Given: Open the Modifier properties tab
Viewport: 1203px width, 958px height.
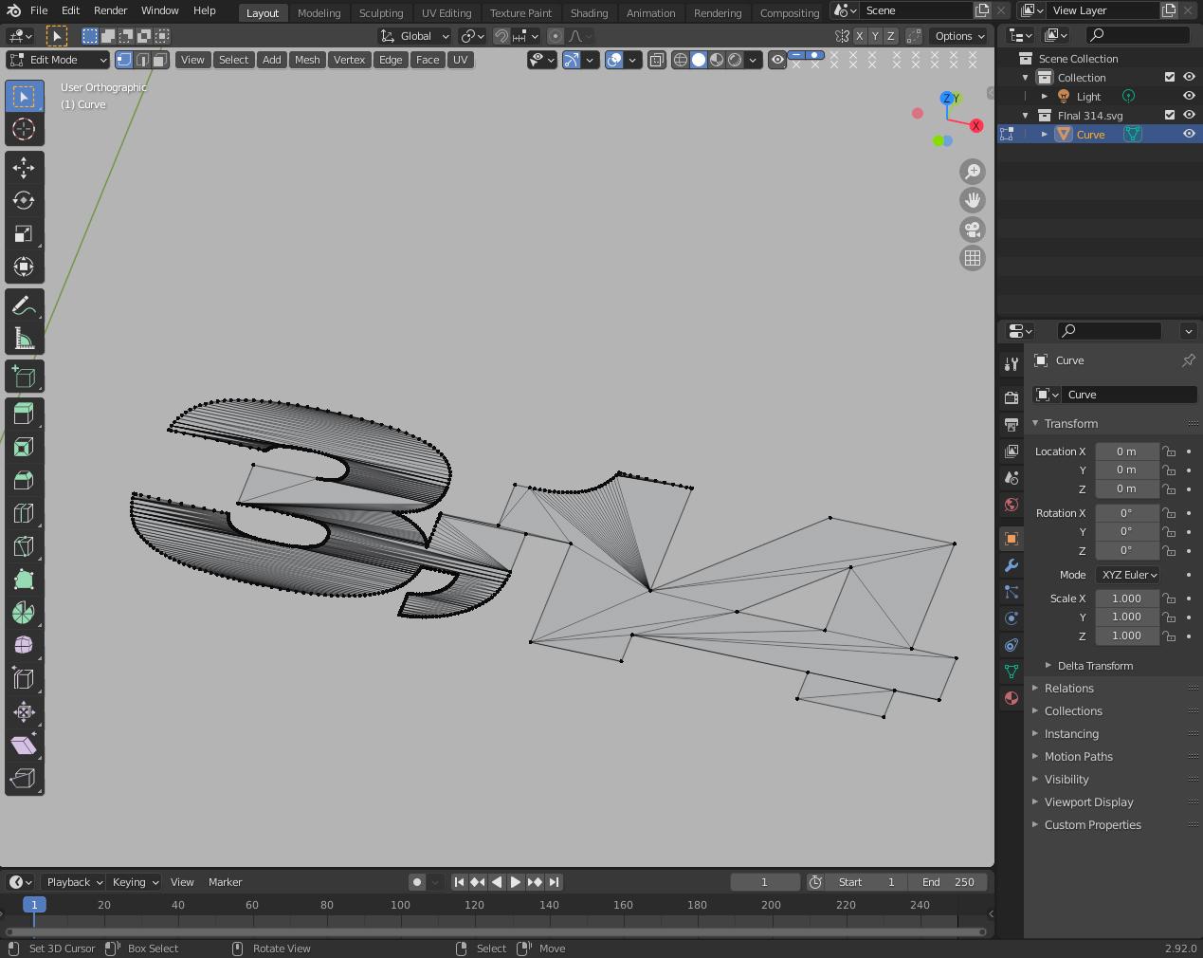Looking at the screenshot, I should pos(1012,565).
